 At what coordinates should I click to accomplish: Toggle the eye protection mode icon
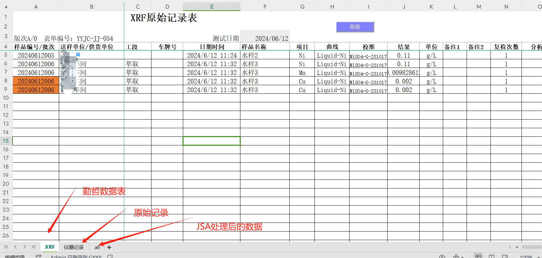coord(442,256)
